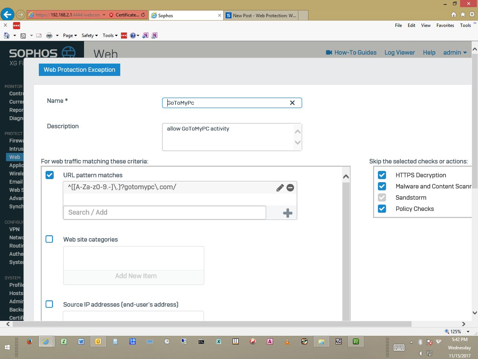Open VLC media player from the taskbar
Viewport: 478px width, 359px height.
[287, 341]
